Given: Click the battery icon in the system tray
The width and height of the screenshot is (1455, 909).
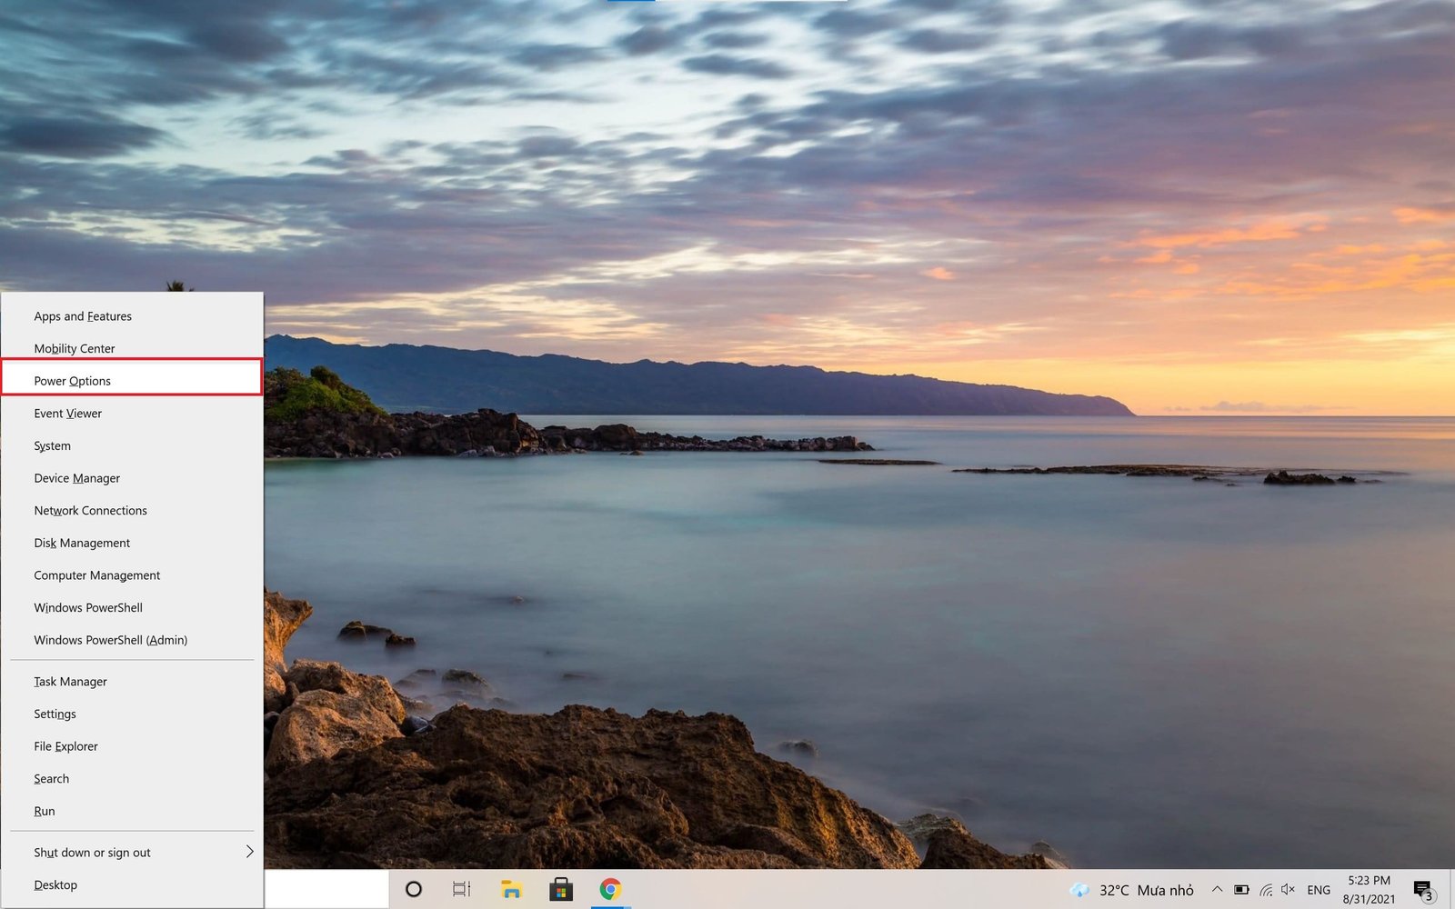Looking at the screenshot, I should (x=1242, y=889).
